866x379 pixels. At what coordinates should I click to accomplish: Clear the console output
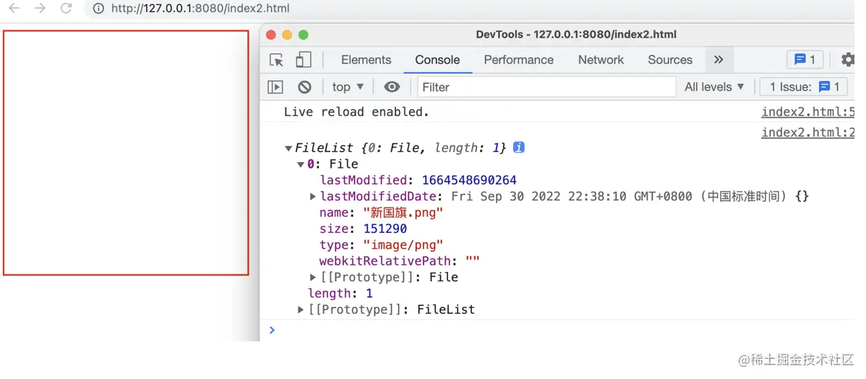tap(304, 87)
